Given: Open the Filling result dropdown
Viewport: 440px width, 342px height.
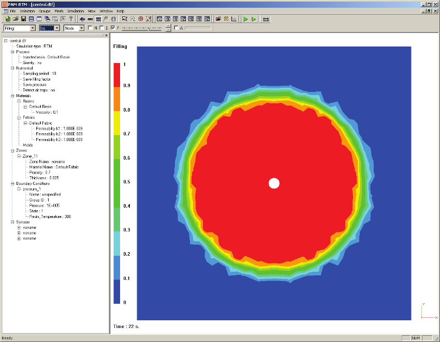Looking at the screenshot, I should [33, 28].
